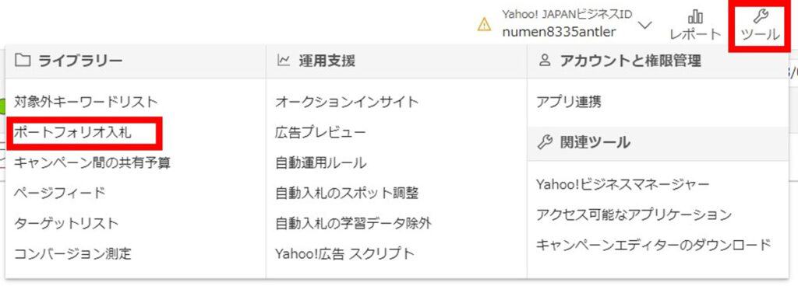The height and width of the screenshot is (286, 798).
Task: Expand the Yahoo! JAPANビジネスID account dropdown
Action: tap(644, 25)
